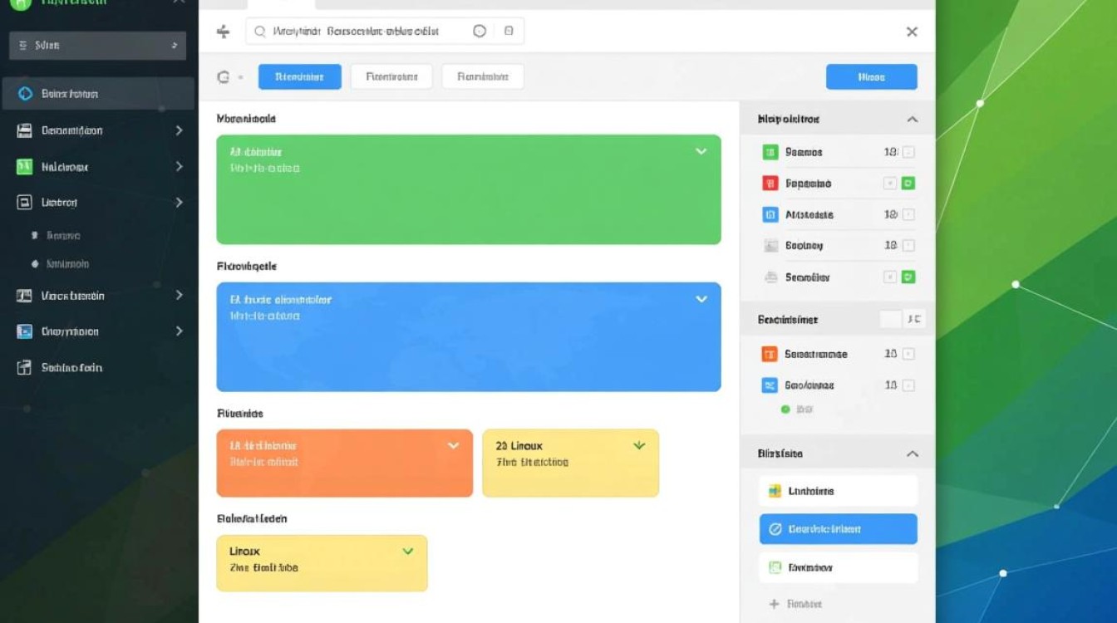Click the circular icon inside the search field
Screen dimensions: 1117x623
click(480, 32)
